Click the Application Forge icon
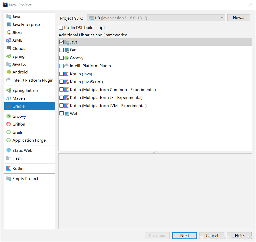 9,140
